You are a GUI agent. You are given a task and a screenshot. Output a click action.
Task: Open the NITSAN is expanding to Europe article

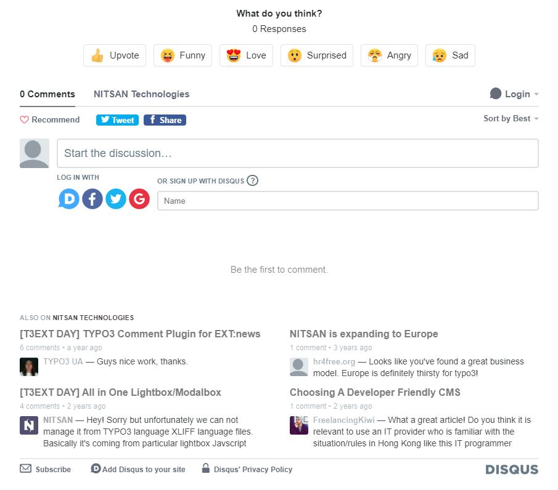pos(364,334)
